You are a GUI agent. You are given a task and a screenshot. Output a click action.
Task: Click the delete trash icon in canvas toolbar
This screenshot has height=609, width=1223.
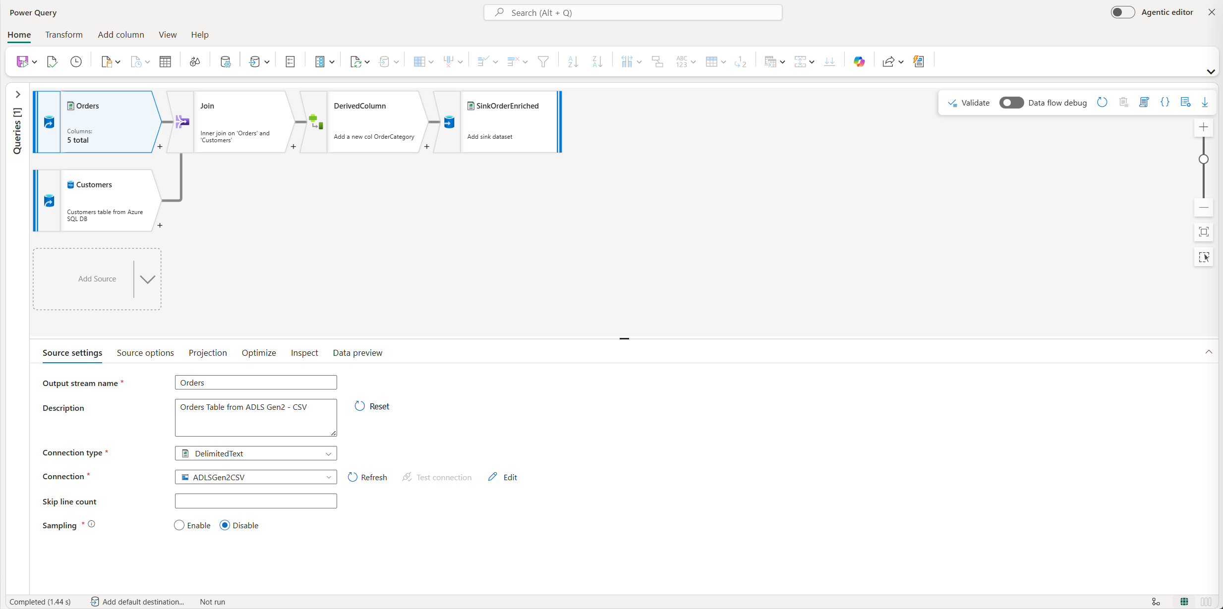[x=1124, y=103]
